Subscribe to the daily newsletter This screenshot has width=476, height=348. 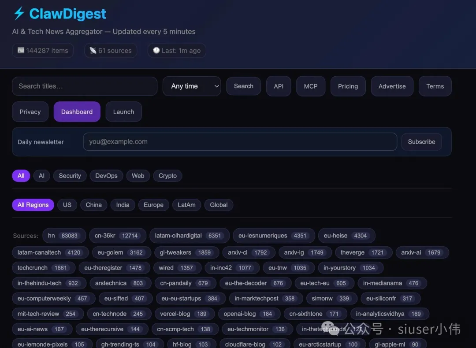[x=421, y=142]
